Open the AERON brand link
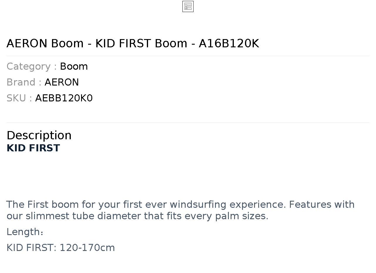 62,82
